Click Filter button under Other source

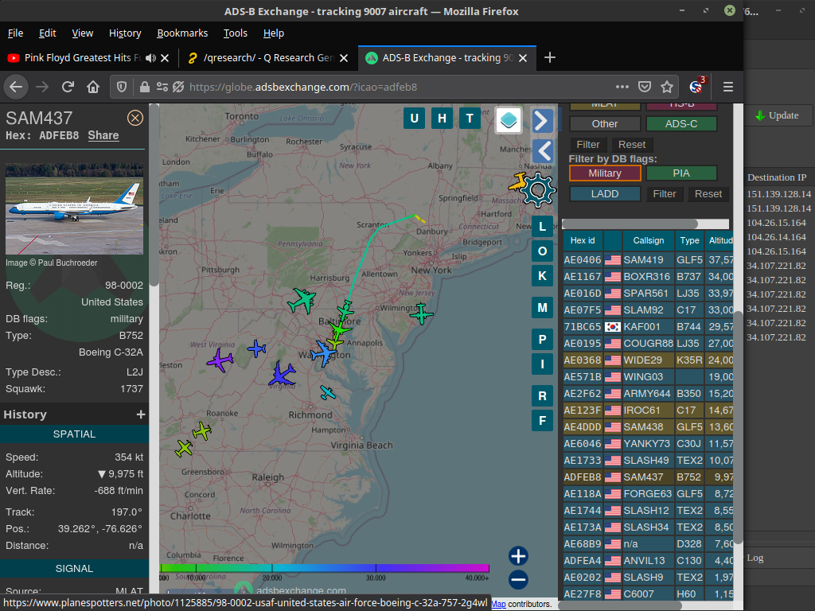(x=588, y=145)
